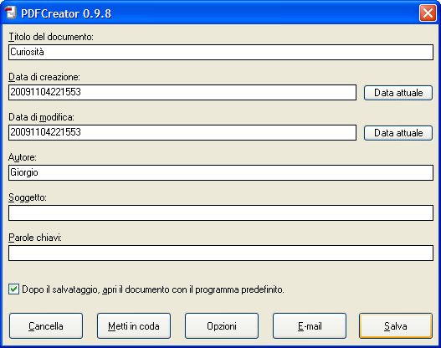The width and height of the screenshot is (441, 348).
Task: Click the PDFCreator title bar icon
Action: pyautogui.click(x=11, y=13)
